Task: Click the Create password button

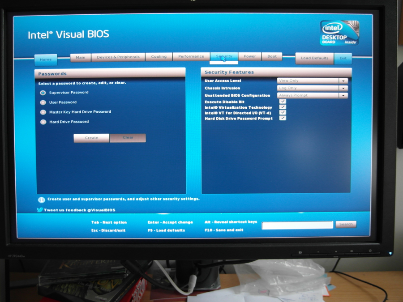Action: [91, 138]
